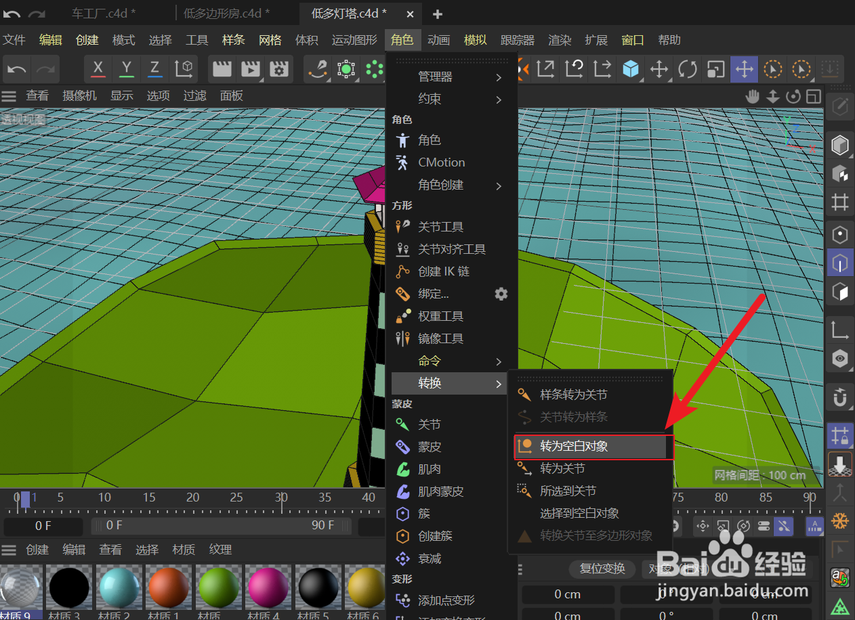Open the render settings gear clapperboard
This screenshot has height=620, width=855.
click(278, 69)
